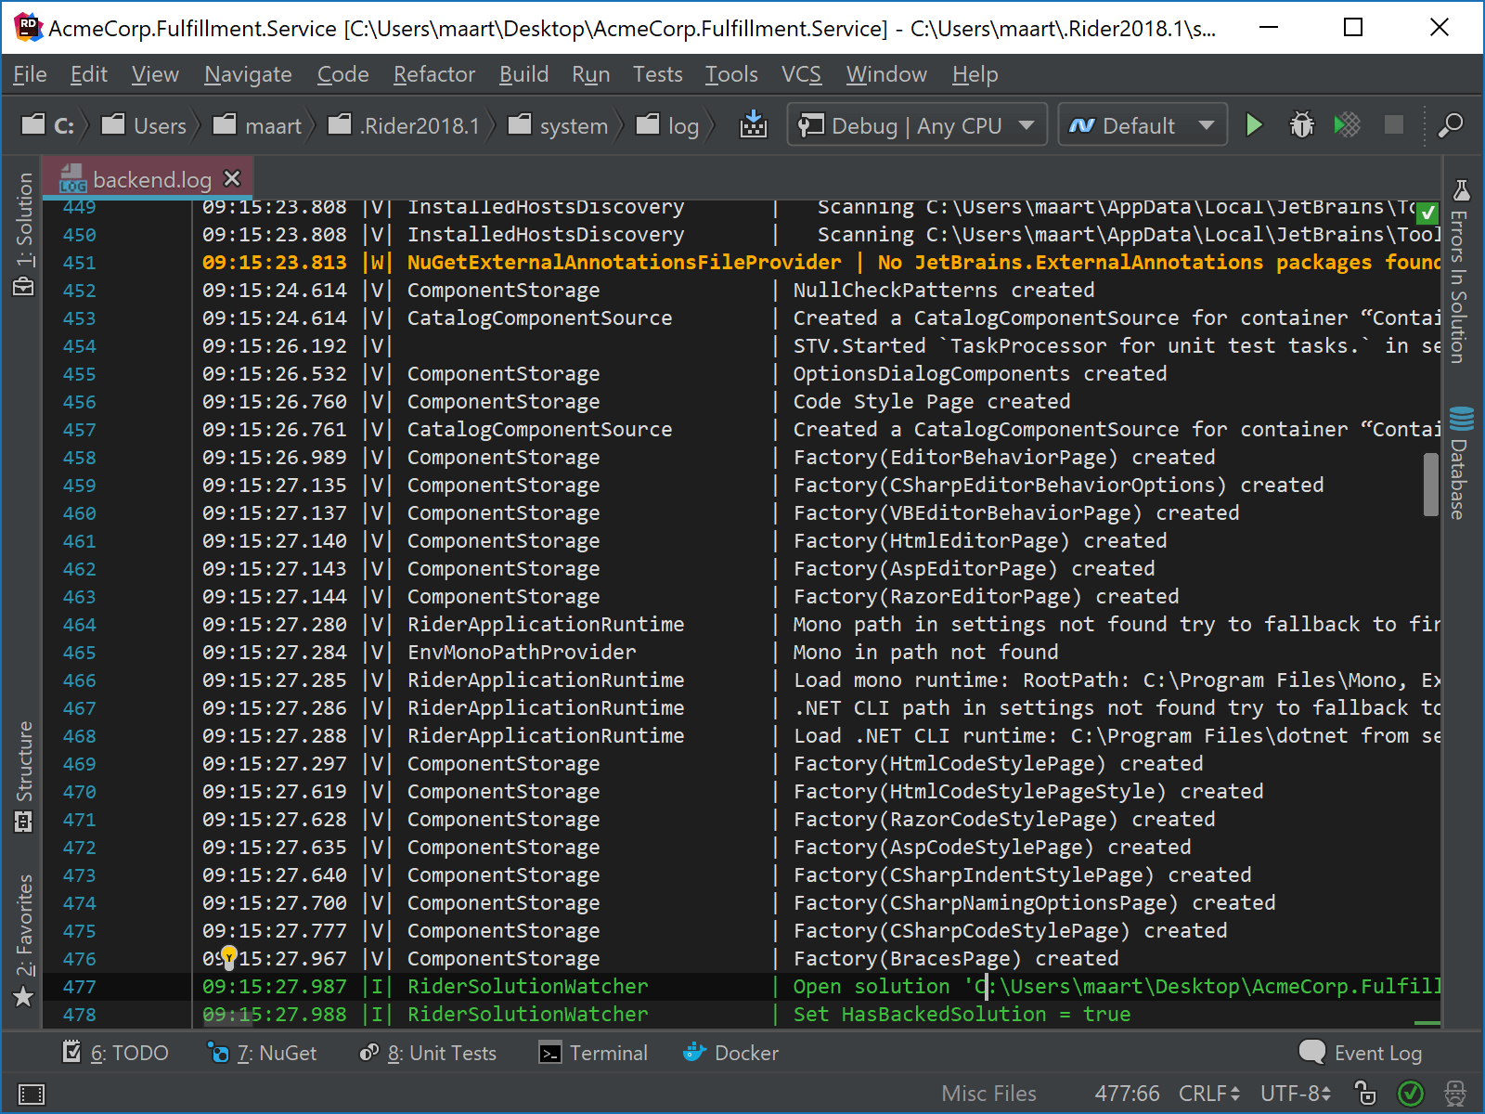Change line separator via CRLF selector
This screenshot has height=1114, width=1485.
pyautogui.click(x=1209, y=1094)
